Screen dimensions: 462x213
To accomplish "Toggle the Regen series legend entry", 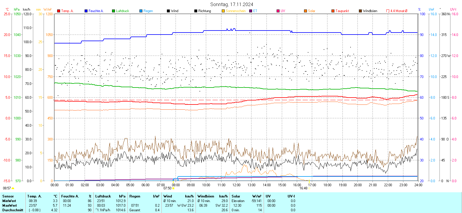I will coord(148,11).
